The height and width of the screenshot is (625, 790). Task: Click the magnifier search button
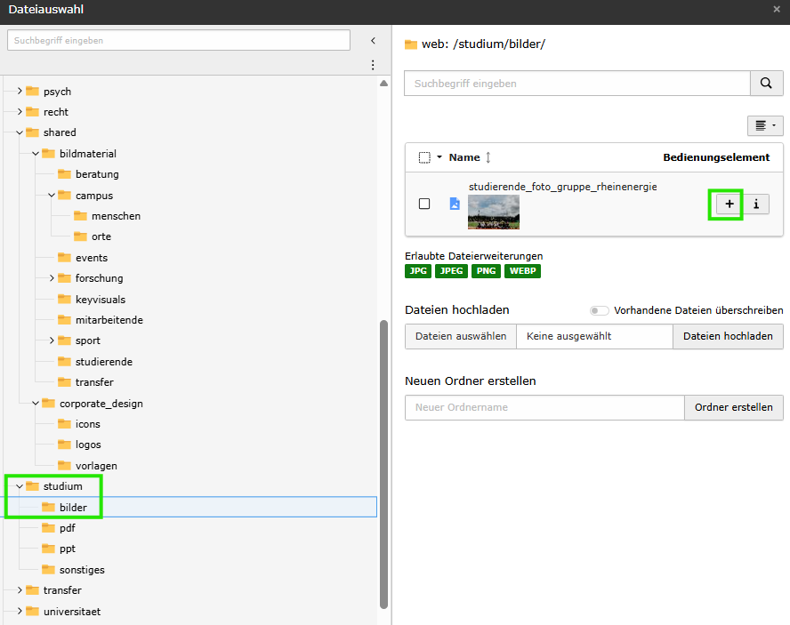click(x=766, y=84)
